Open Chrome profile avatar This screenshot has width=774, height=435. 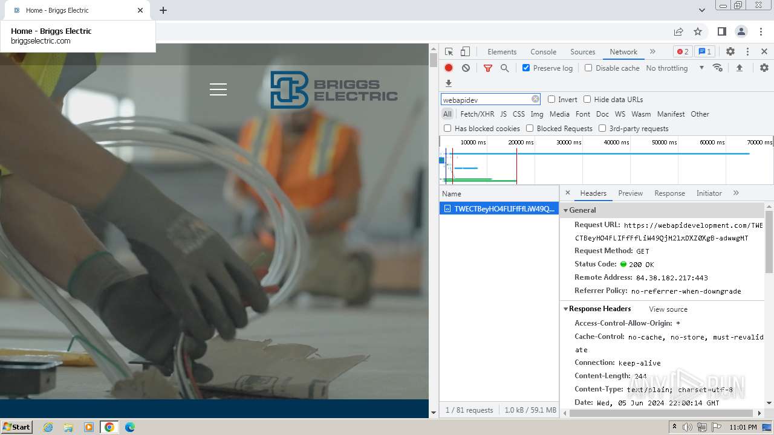pyautogui.click(x=741, y=31)
